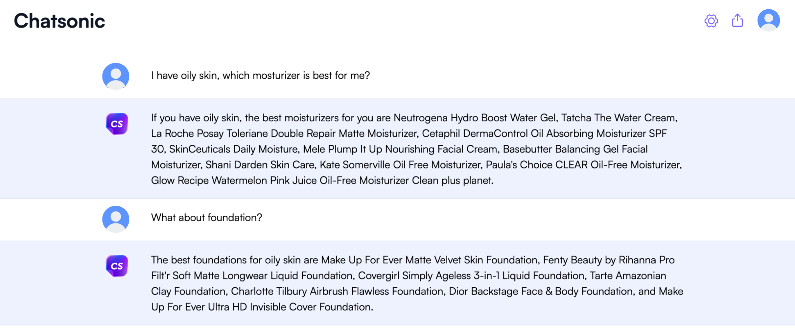Viewport: 795px width, 335px height.
Task: Click the Chatsonic logo title
Action: [59, 21]
